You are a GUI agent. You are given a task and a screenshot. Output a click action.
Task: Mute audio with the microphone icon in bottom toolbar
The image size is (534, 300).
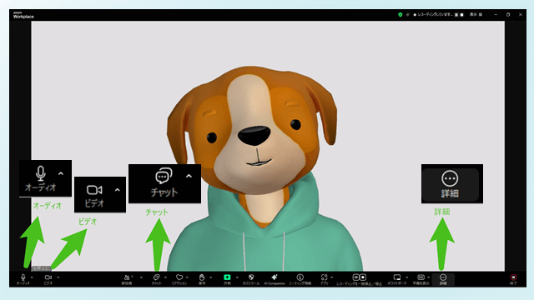(23, 277)
